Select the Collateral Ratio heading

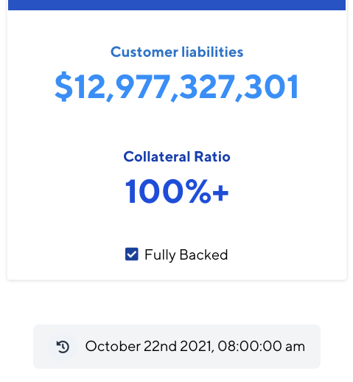point(177,156)
